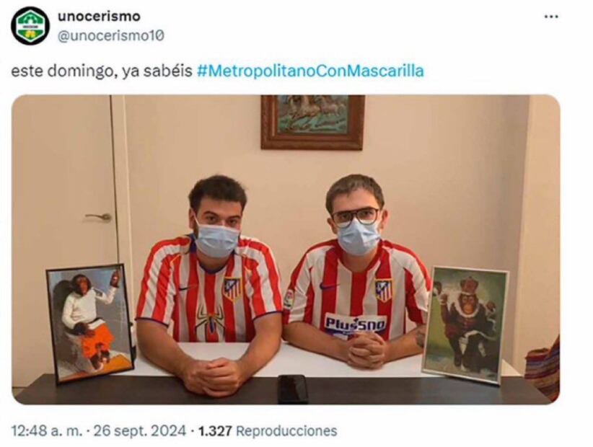Image resolution: width=593 pixels, height=447 pixels.
Task: Click the door handle in the photo
Action: [x=98, y=217]
